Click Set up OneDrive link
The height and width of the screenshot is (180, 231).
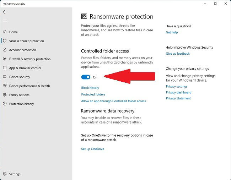pos(92,149)
